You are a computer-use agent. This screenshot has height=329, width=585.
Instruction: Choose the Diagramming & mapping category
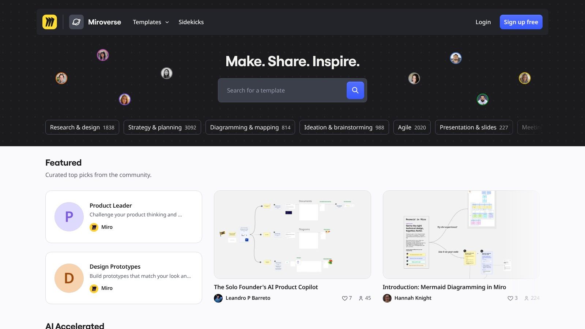tap(250, 127)
